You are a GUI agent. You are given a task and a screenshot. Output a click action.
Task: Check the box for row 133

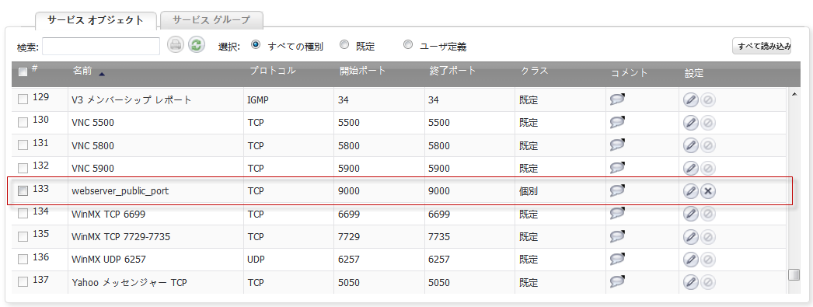[23, 191]
